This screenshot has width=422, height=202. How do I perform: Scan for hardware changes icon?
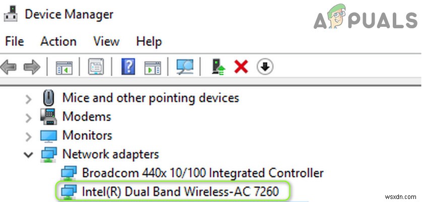point(184,67)
